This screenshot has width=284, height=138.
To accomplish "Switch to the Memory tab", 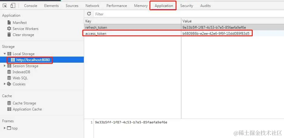I will pos(141,5).
